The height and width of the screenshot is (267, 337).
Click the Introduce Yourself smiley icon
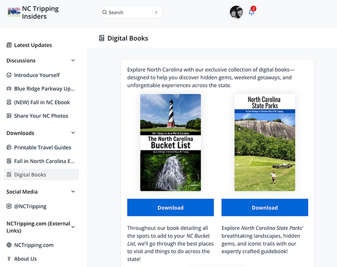[9, 75]
